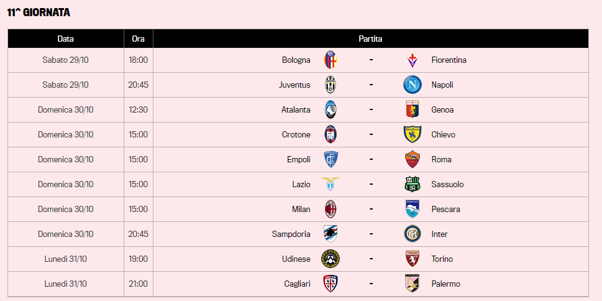Screen dimensions: 602x301
Task: Open the Pescara team name link
Action: [x=445, y=209]
